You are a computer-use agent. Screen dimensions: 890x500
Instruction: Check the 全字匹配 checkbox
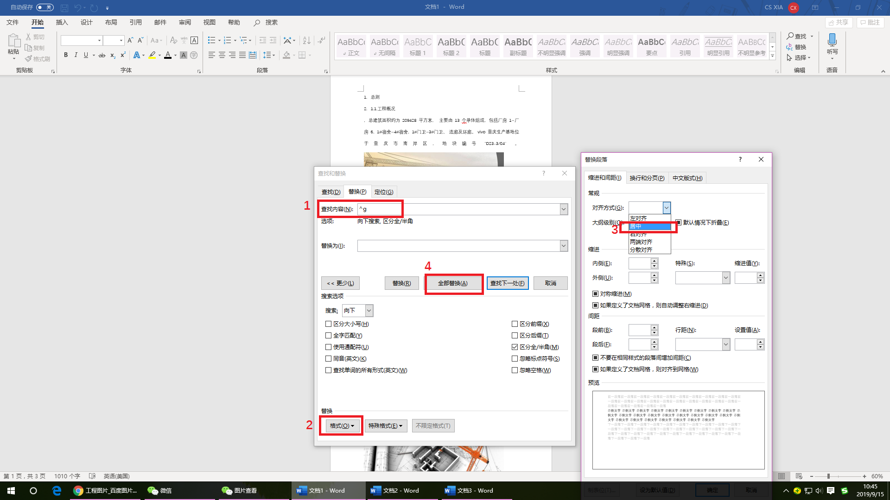click(328, 336)
